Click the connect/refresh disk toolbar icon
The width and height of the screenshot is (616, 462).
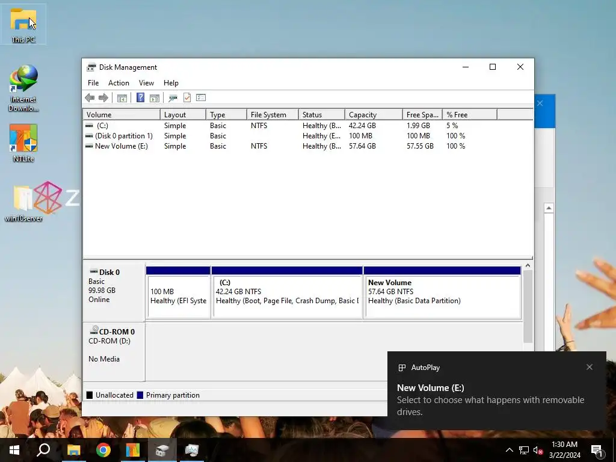click(x=173, y=98)
